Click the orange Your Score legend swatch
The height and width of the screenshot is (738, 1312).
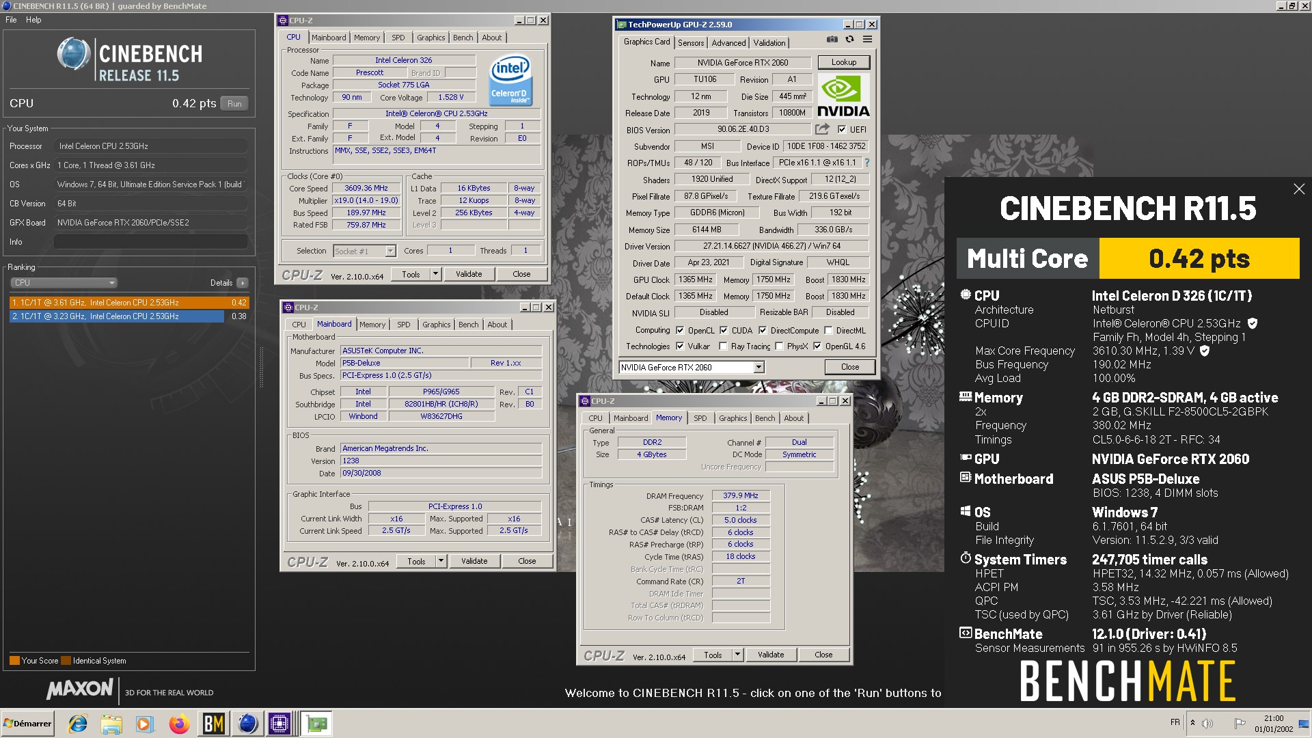coord(14,661)
